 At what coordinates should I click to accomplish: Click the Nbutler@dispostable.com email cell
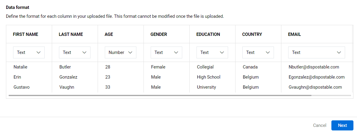tap(314, 67)
